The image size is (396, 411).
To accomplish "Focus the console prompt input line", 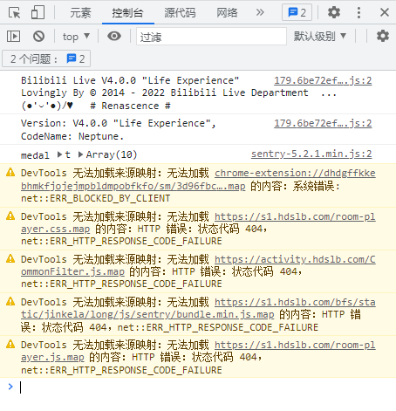I will click(203, 387).
